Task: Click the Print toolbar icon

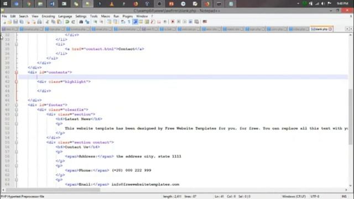Action: click(39, 22)
